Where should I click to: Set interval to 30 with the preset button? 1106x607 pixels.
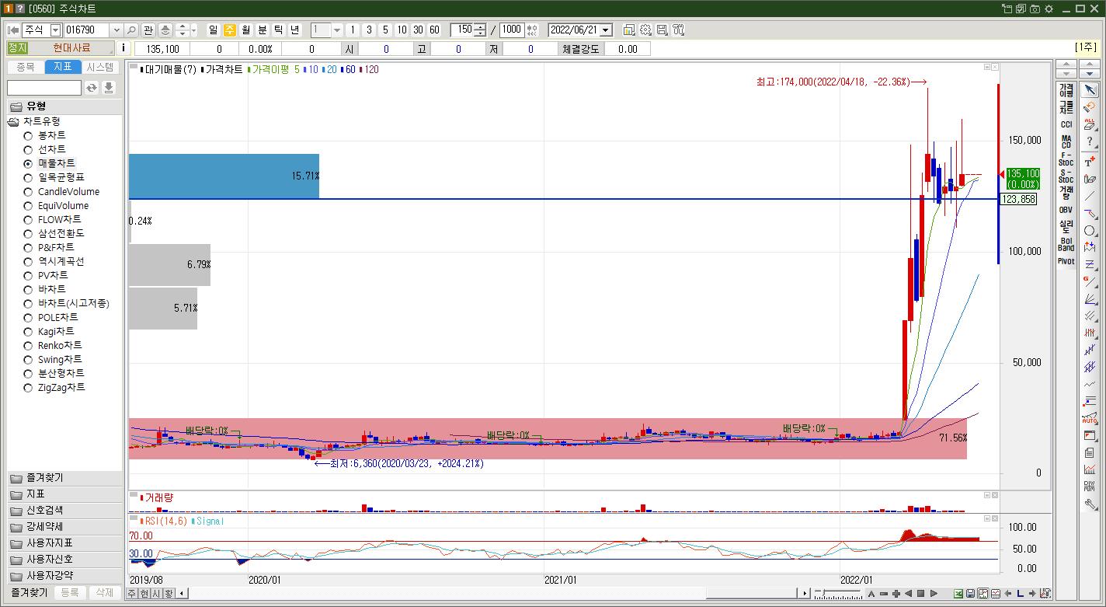point(418,30)
